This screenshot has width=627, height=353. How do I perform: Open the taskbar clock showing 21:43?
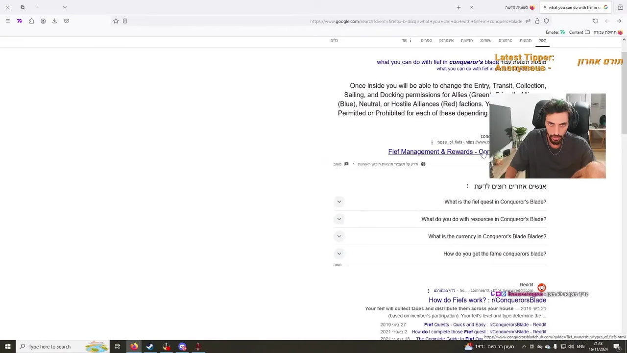pos(599,347)
